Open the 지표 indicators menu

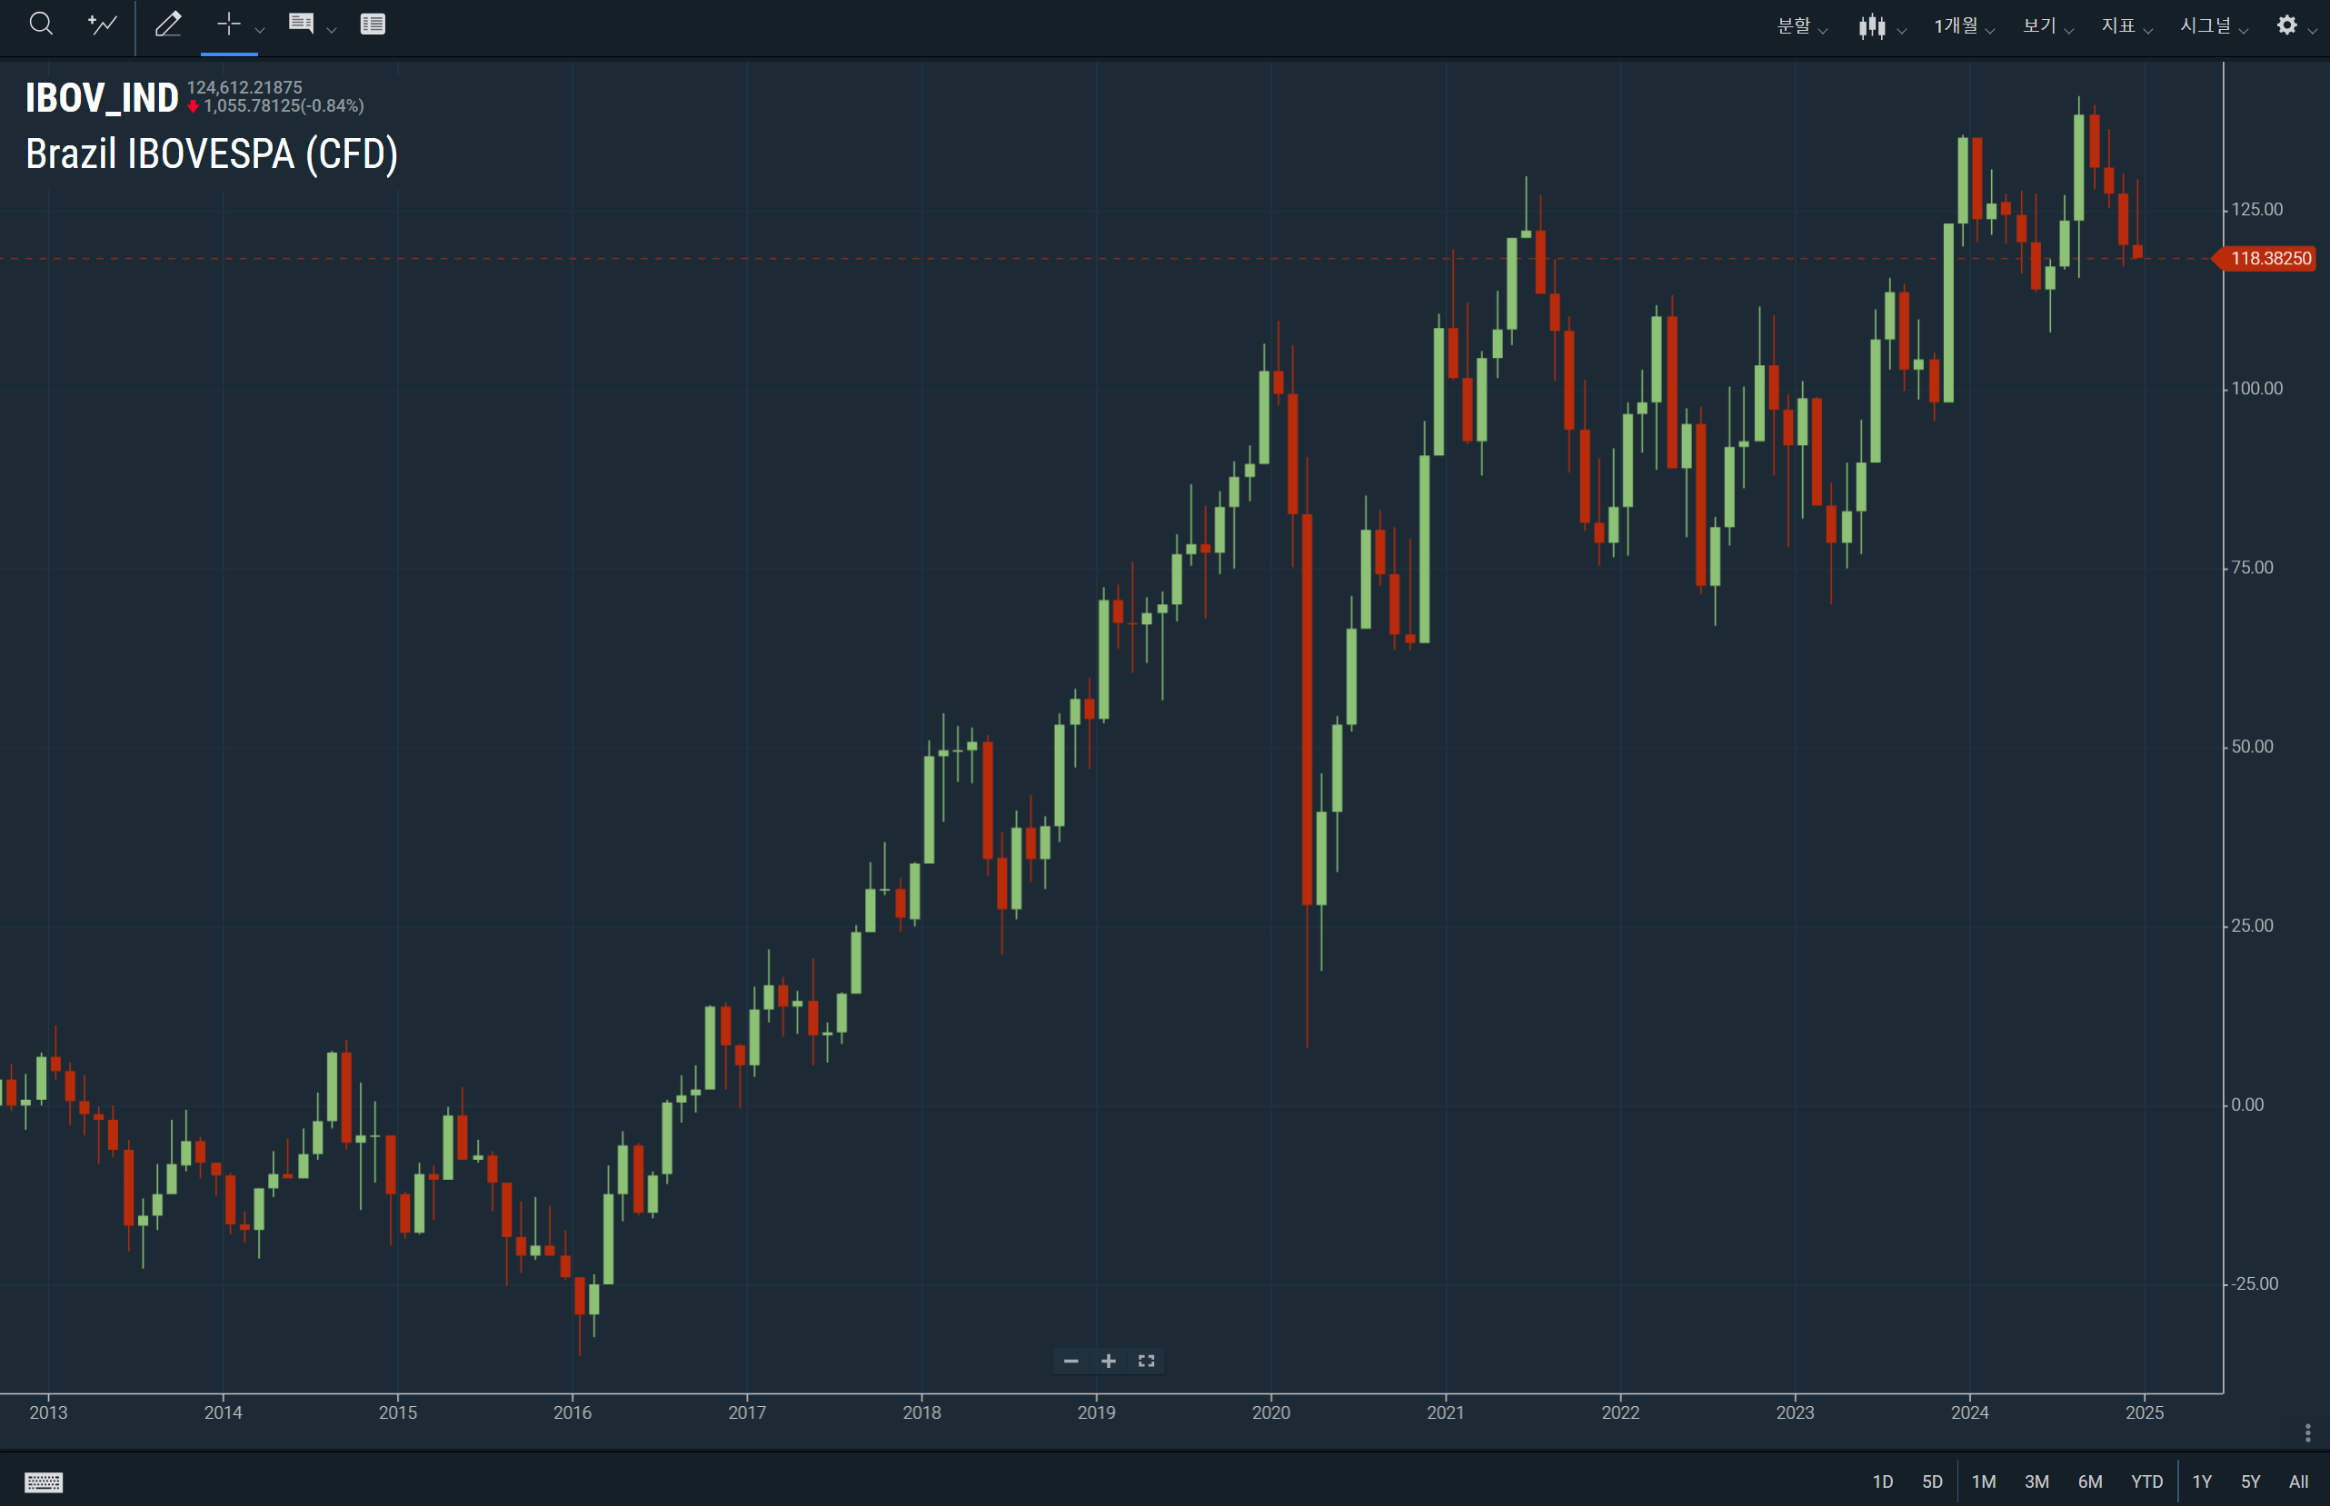point(2126,26)
